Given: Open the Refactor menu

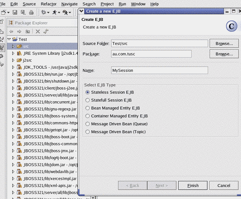Looking at the screenshot, I should (x=48, y=4).
